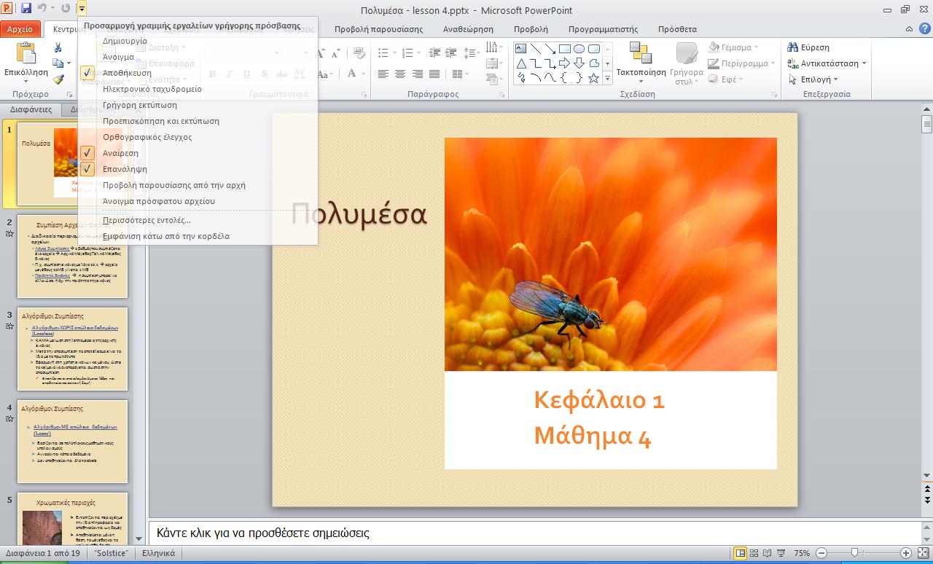
Task: Select slide 3 thumbnail Αλγόριθμοι Συμπίεσης
Action: pos(72,348)
